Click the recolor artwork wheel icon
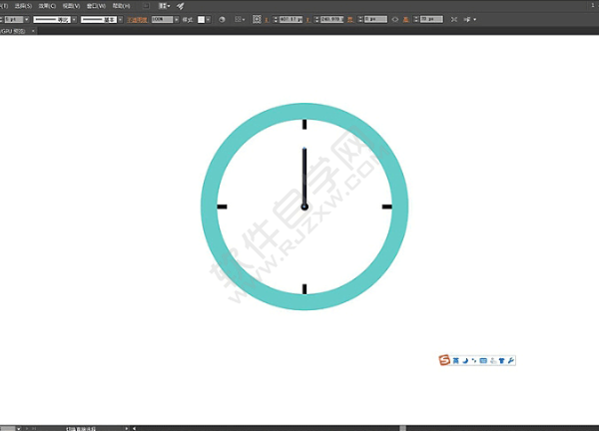 click(x=222, y=20)
